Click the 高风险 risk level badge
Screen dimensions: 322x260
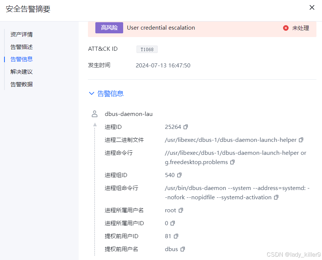[109, 27]
